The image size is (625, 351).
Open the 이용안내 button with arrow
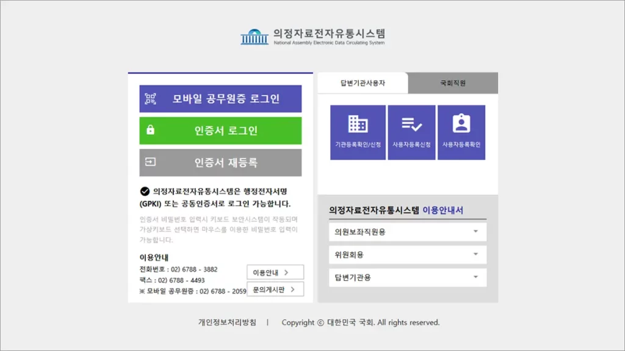pyautogui.click(x=275, y=272)
